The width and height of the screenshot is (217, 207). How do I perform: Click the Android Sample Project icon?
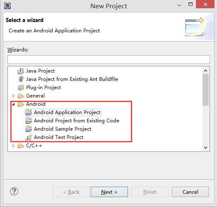[x=29, y=129]
